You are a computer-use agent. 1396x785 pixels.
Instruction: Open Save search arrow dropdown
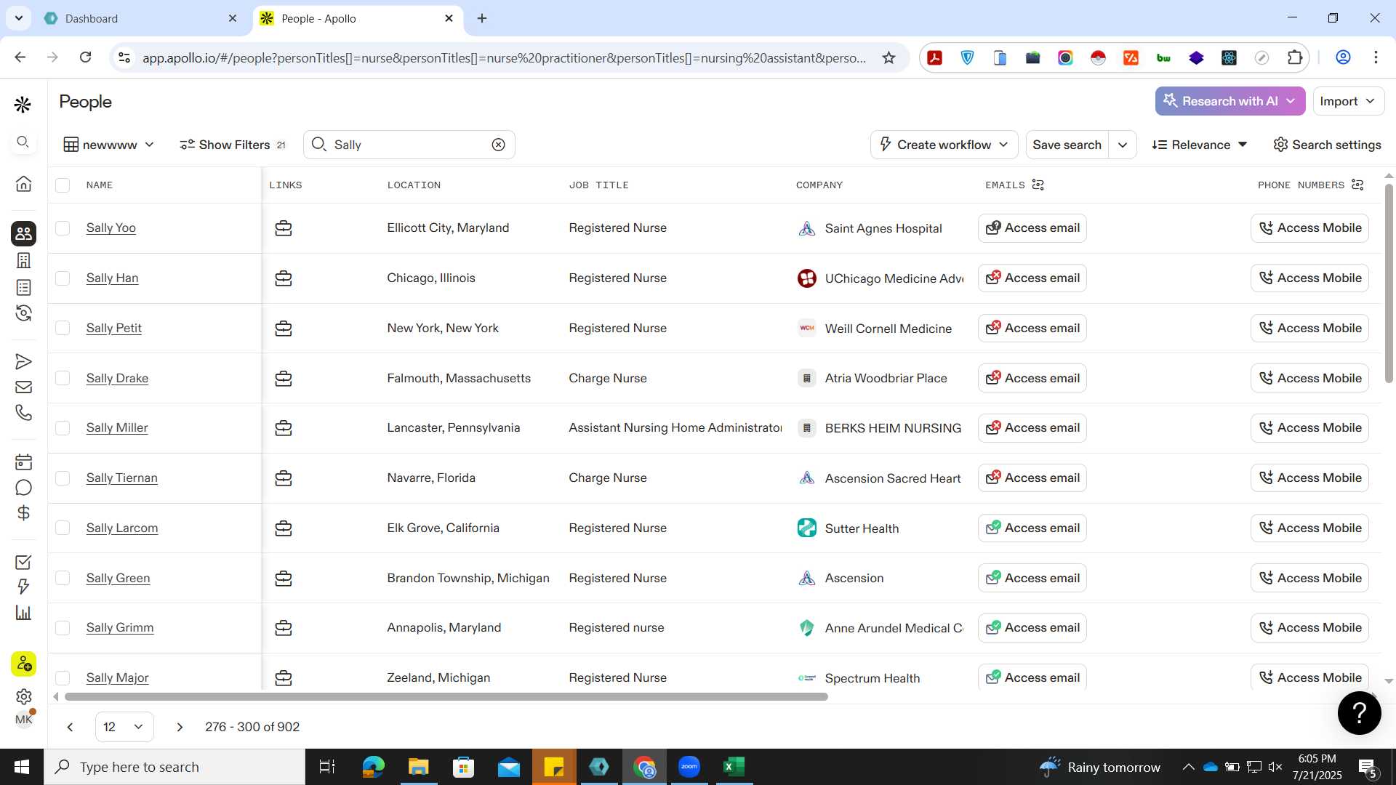(x=1123, y=145)
